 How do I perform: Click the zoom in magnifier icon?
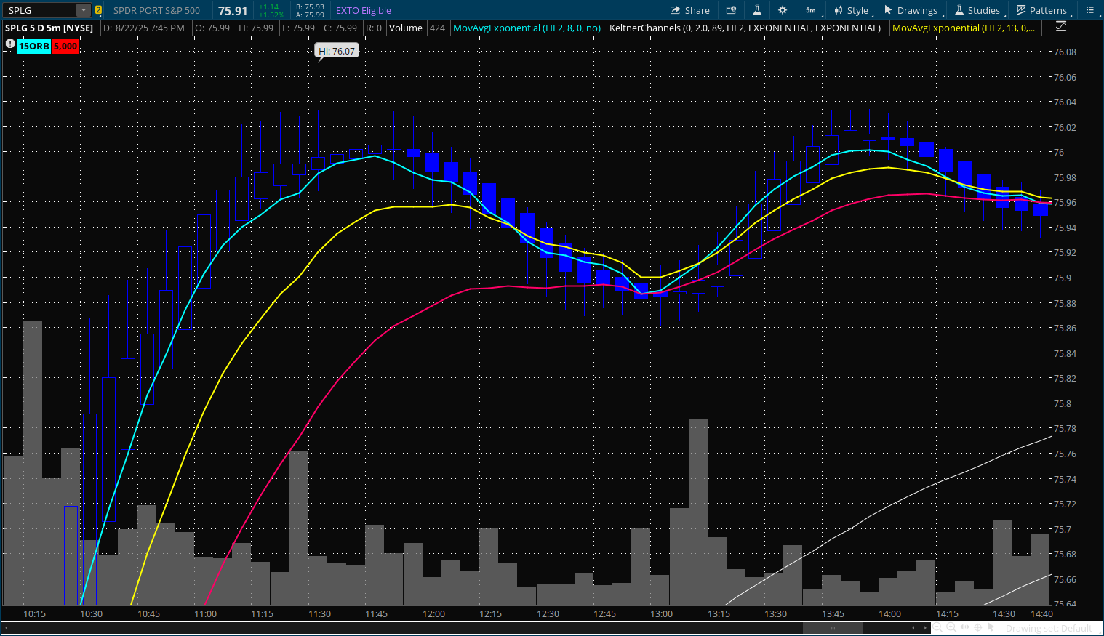(x=951, y=627)
